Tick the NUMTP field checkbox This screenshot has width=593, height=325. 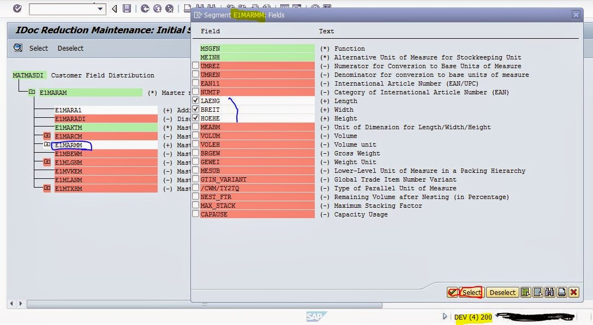point(195,92)
